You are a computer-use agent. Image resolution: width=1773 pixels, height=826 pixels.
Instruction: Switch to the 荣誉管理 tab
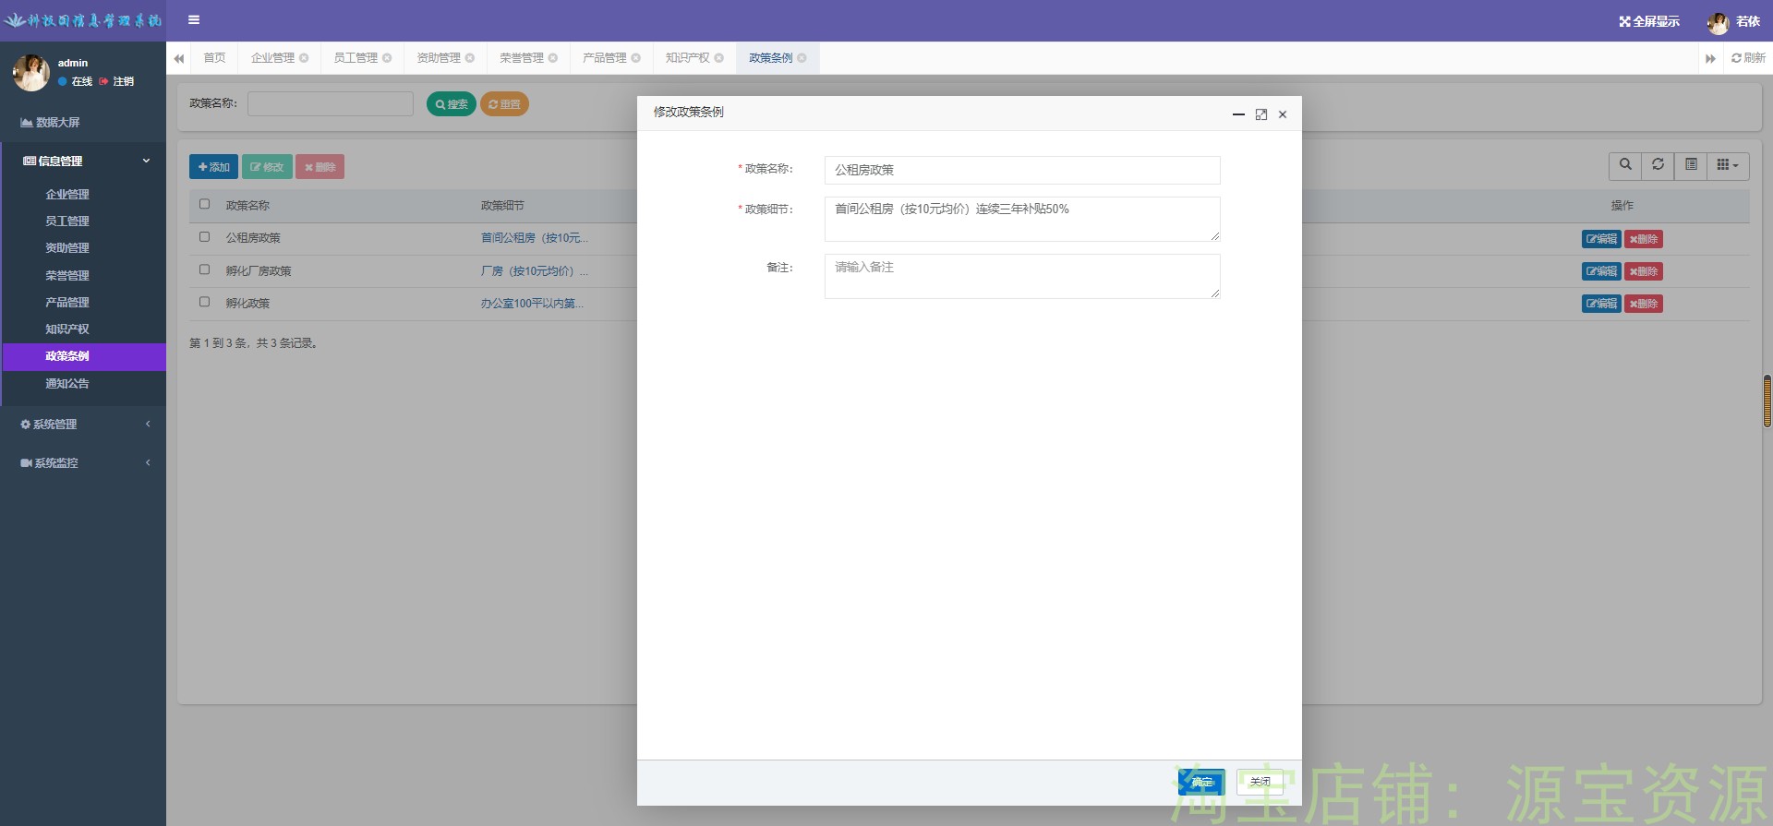click(522, 58)
